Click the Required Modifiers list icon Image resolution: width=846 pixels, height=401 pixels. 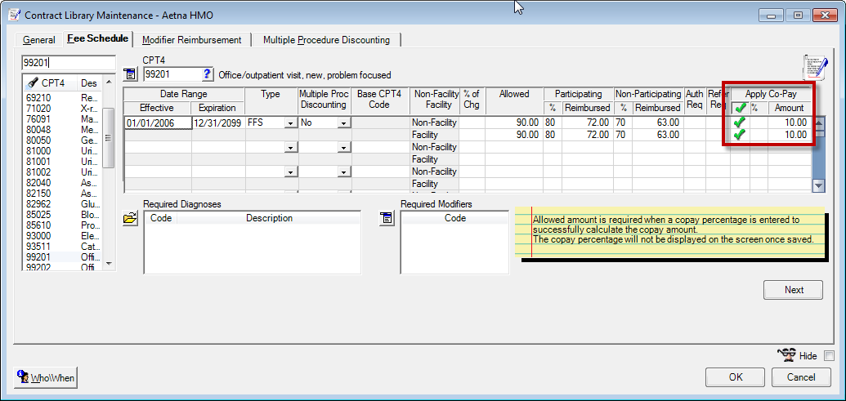[387, 218]
